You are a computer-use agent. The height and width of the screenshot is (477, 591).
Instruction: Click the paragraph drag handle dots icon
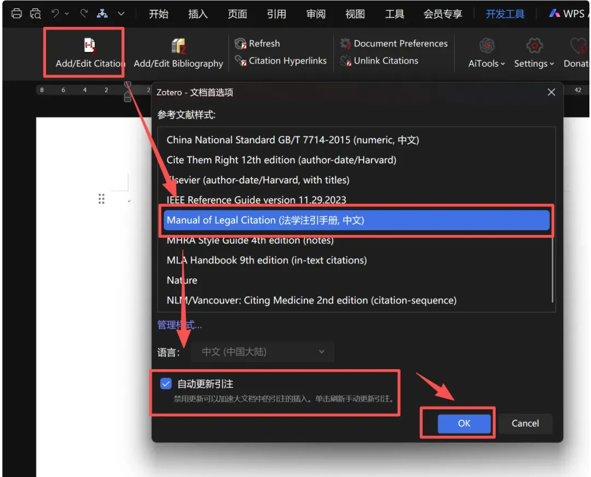click(101, 199)
